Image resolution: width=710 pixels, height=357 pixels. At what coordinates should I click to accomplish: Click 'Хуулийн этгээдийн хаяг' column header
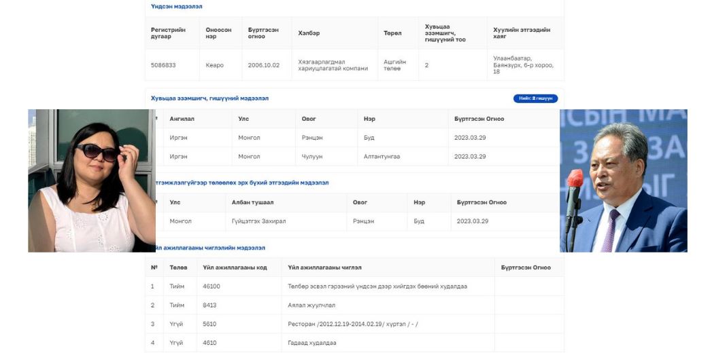pos(522,33)
